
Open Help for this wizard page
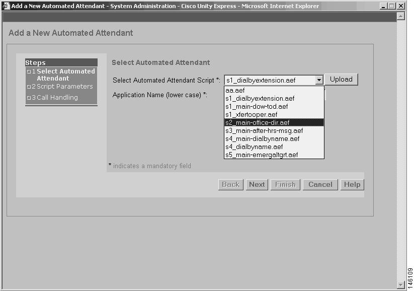352,184
